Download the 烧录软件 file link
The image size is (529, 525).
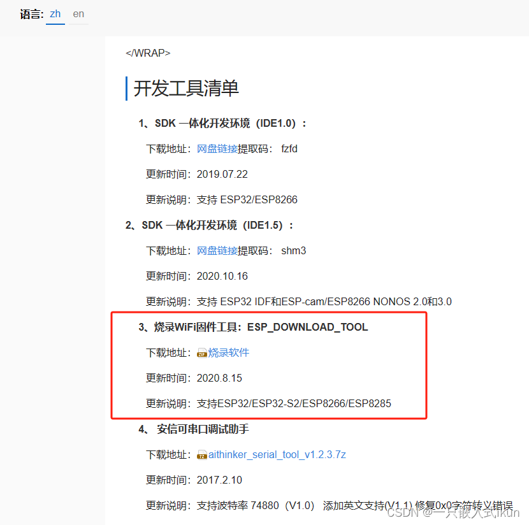[228, 353]
